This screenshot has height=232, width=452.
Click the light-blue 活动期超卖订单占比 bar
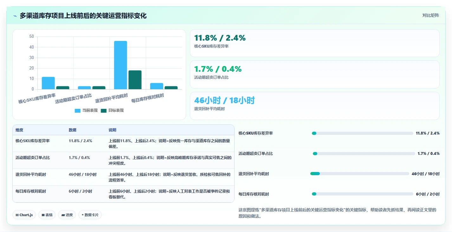coord(84,88)
